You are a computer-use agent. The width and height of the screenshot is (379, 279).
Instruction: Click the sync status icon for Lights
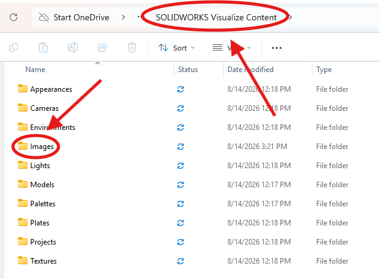(181, 166)
